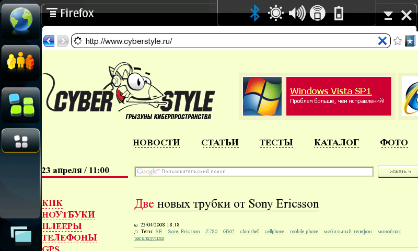Screen dimensions: 418x251
Task: Open the display brightness sun icon
Action: click(x=276, y=13)
